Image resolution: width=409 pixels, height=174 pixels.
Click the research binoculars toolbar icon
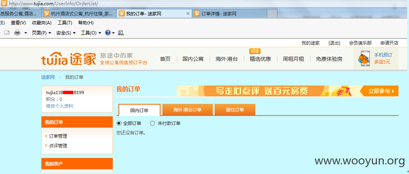click(x=121, y=33)
